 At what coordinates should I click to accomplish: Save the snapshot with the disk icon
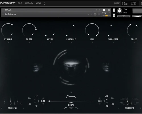point(95,14)
